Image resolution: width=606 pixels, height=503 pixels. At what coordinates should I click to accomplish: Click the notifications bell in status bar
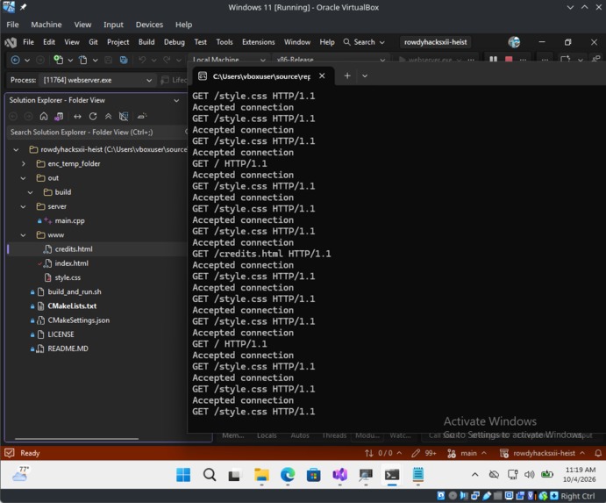[598, 453]
